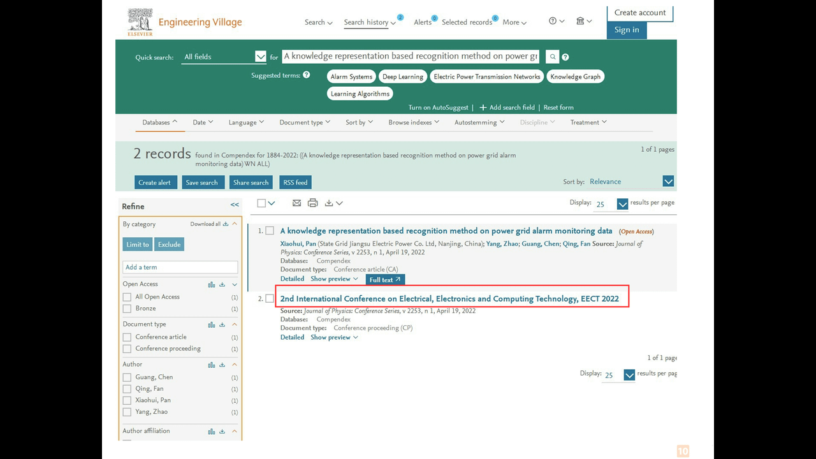Open the EECT 2022 conference record title

[449, 298]
